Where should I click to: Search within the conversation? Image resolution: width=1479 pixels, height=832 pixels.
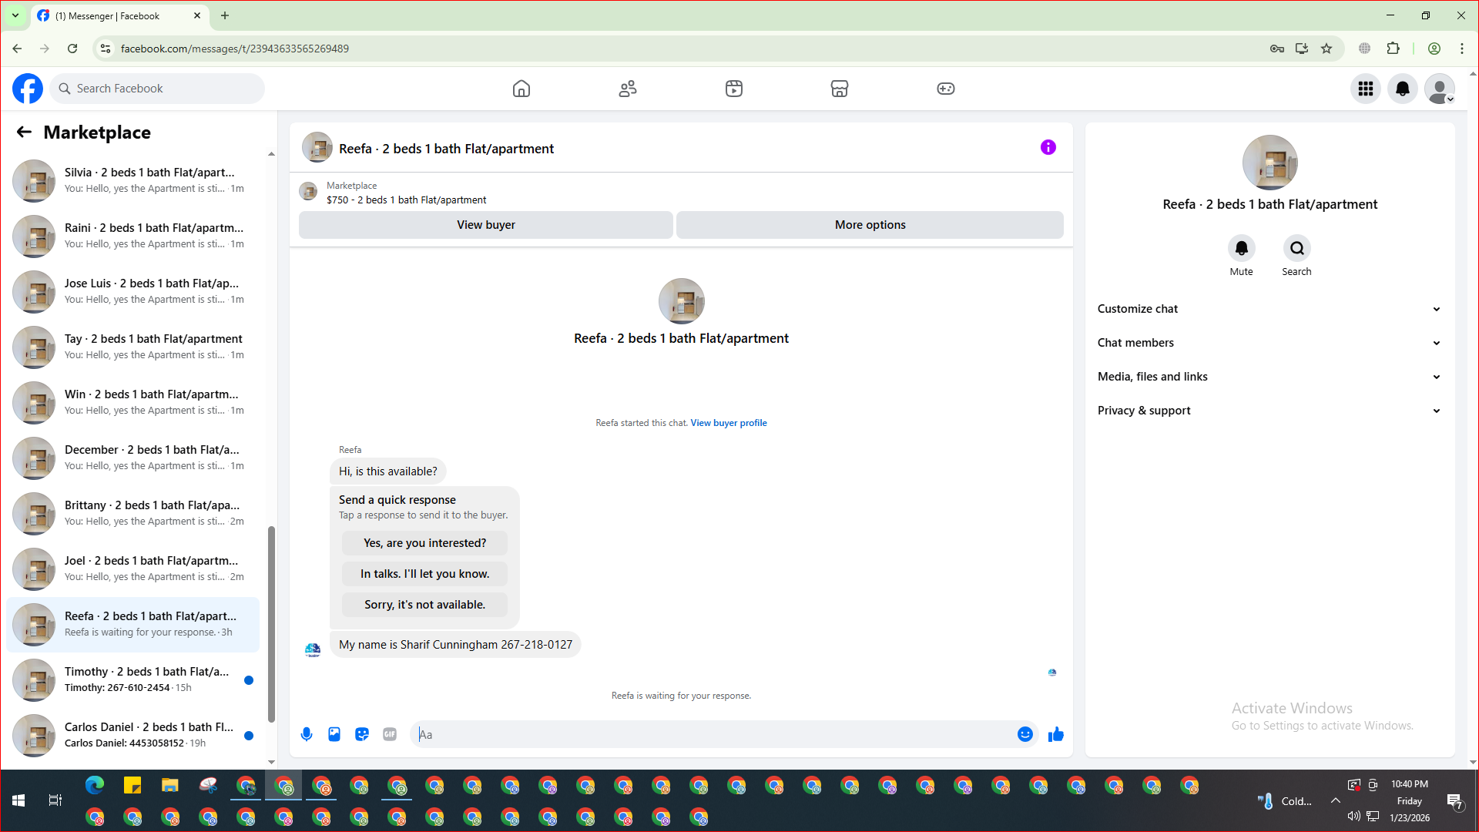(x=1296, y=249)
